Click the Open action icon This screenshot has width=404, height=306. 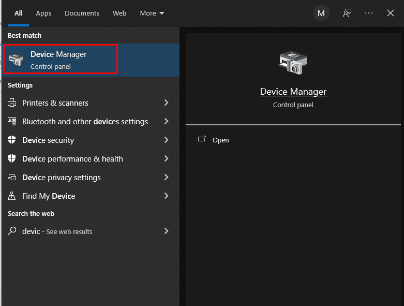coord(202,139)
